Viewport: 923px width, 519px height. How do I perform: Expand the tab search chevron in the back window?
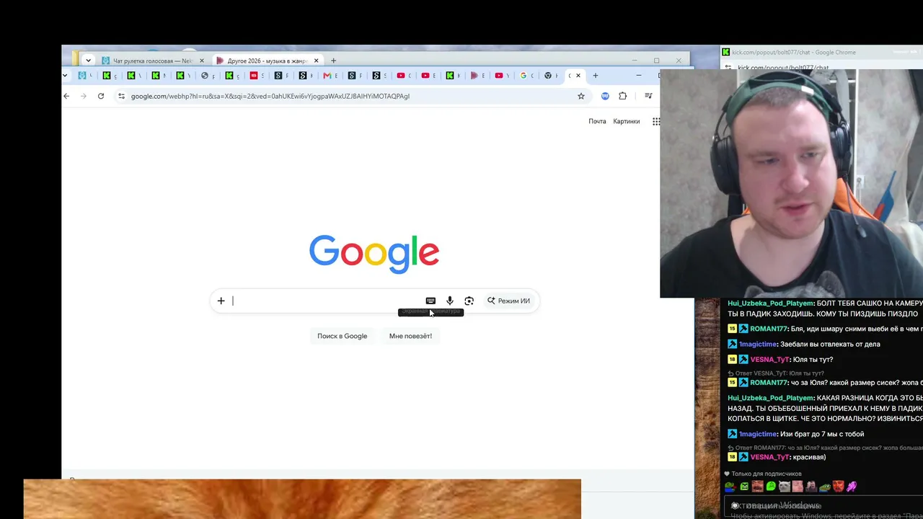[88, 61]
